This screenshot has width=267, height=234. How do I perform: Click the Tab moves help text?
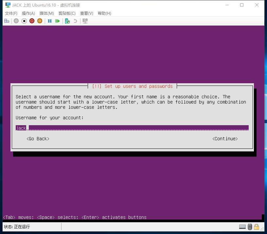click(x=75, y=217)
